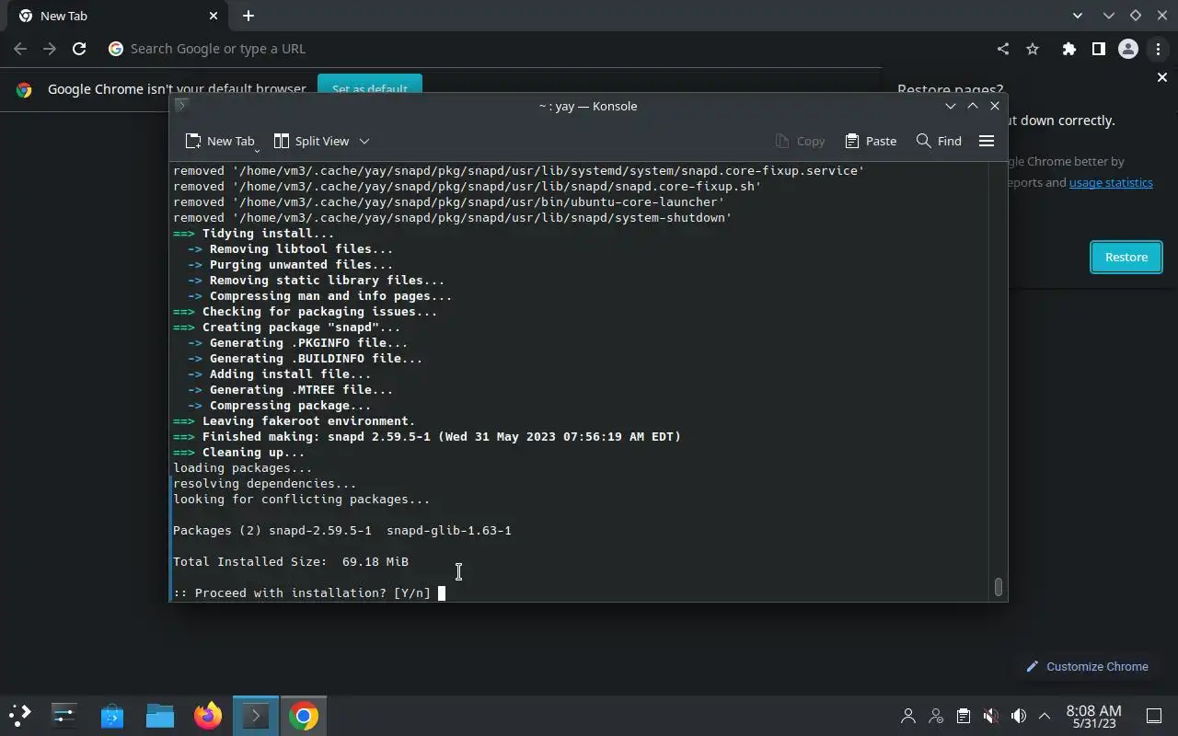The image size is (1178, 736).
Task: Click the 'Creating package "snapd"...' line
Action: 287,327
